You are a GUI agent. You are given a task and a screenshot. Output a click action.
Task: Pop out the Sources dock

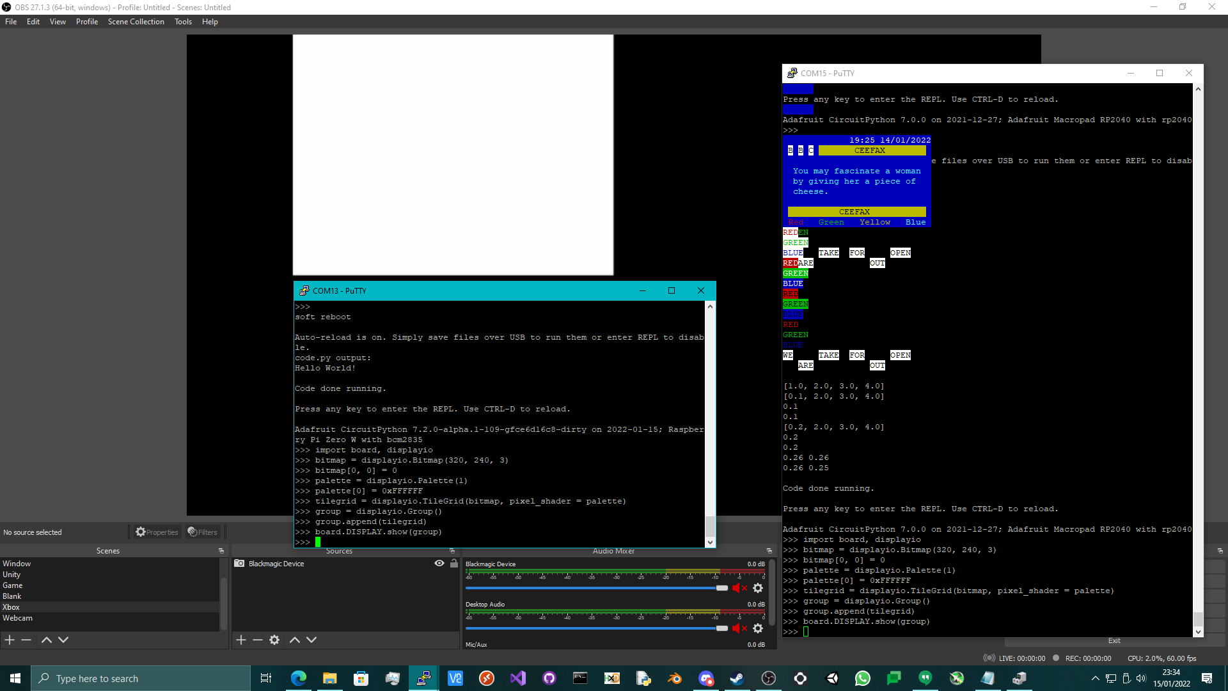coord(452,551)
